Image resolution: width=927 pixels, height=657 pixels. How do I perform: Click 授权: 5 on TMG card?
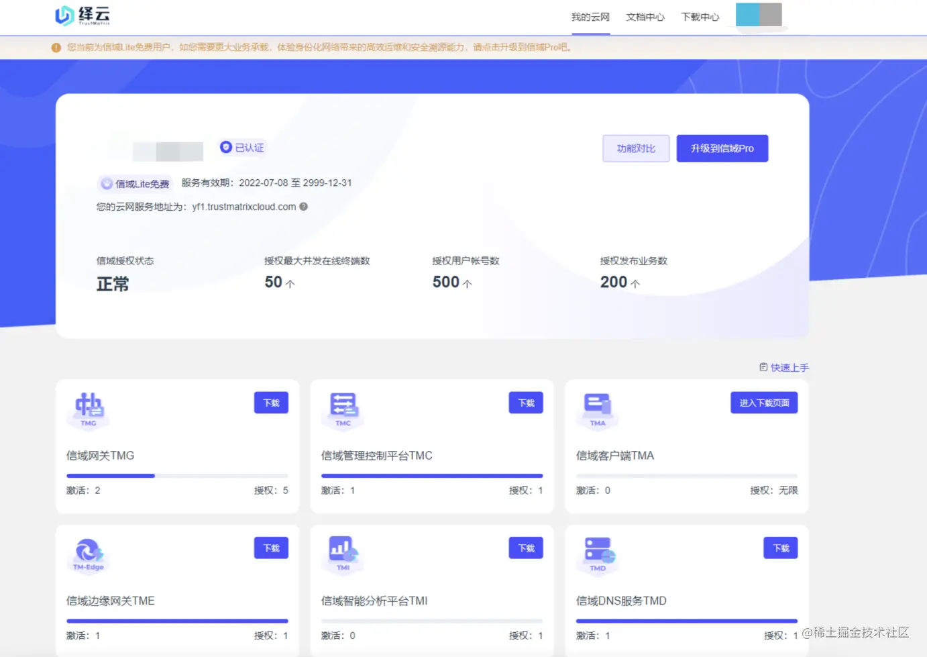[271, 491]
